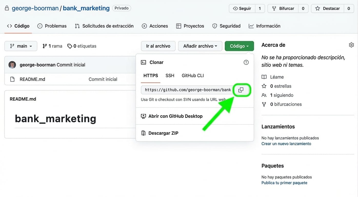
Task: Open the Código dropdown button
Action: [x=239, y=46]
